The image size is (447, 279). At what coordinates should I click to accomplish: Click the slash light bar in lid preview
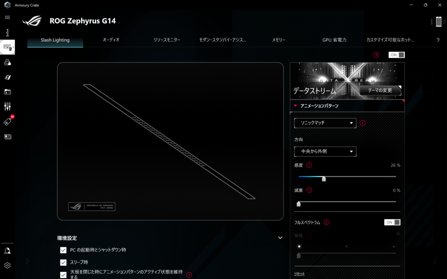tap(169, 142)
